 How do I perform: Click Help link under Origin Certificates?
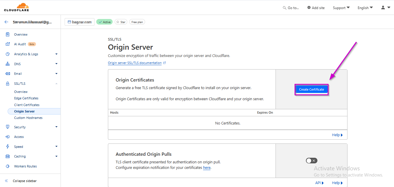337,135
